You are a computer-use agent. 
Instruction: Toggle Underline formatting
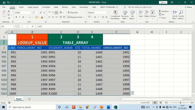click(x=23, y=17)
